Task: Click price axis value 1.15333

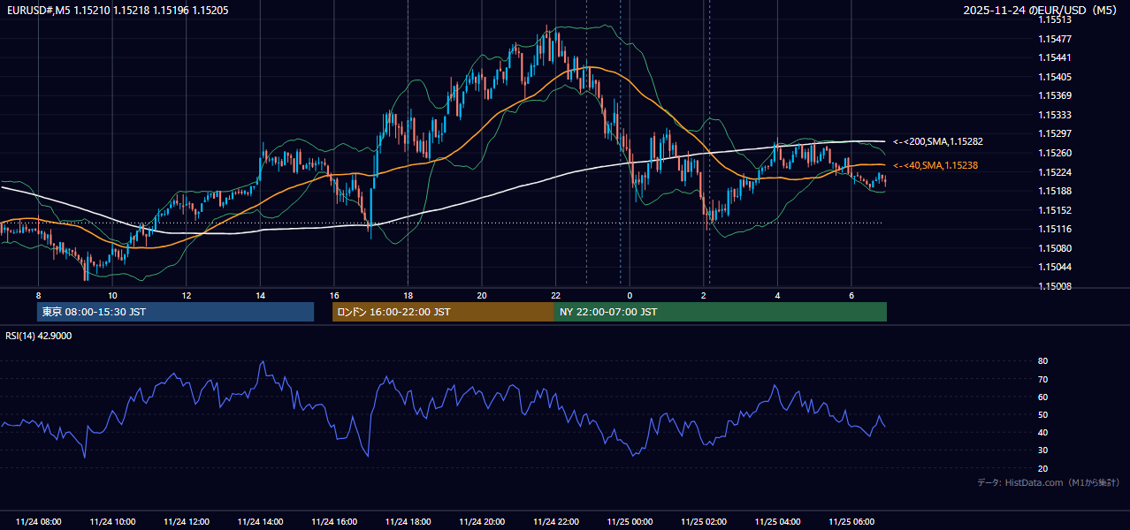Action: coord(1055,115)
